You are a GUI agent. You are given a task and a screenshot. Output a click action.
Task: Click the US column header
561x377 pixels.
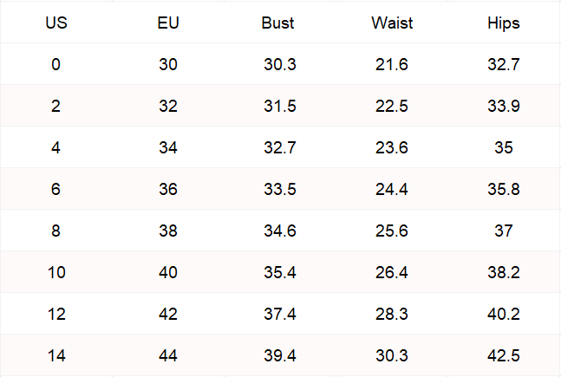click(x=56, y=23)
